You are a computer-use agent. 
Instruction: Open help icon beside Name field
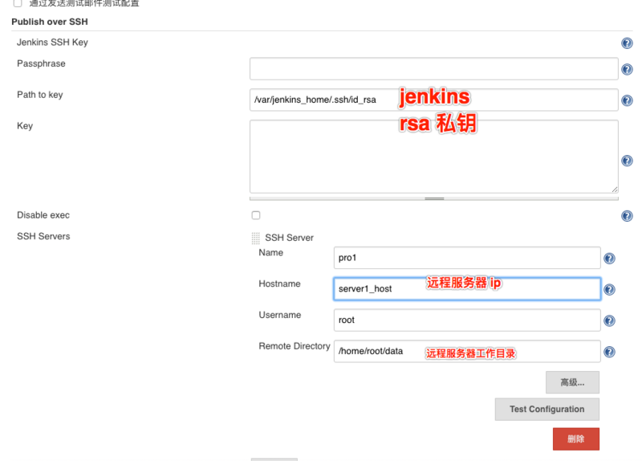(x=609, y=259)
